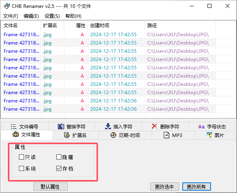Switch to the 字母状态 tab

212,126
